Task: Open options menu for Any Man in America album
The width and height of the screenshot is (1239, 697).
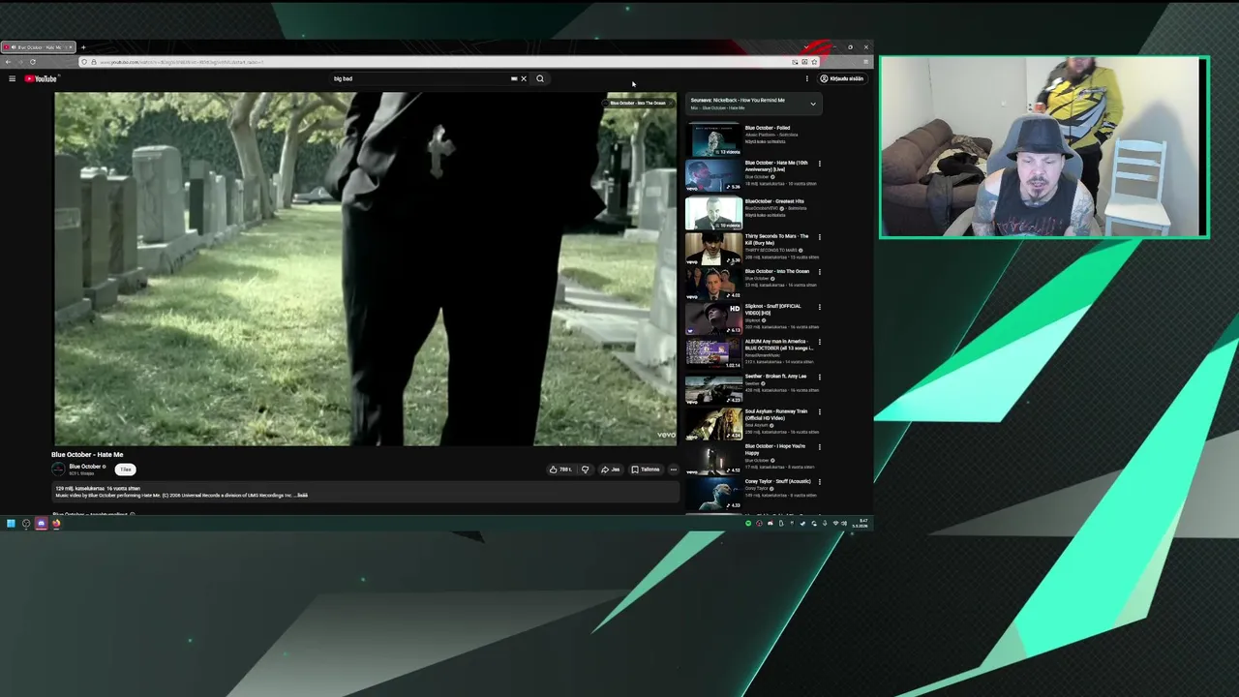Action: [x=819, y=342]
